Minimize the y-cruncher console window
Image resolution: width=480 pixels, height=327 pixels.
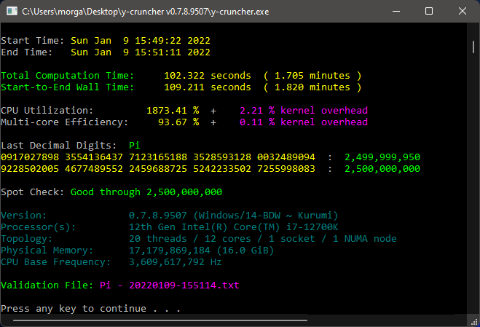pos(396,12)
